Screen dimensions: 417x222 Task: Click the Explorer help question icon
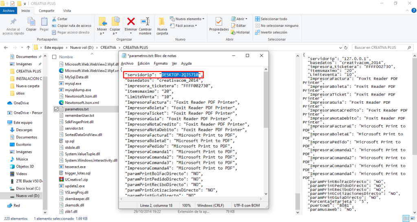[x=414, y=11]
